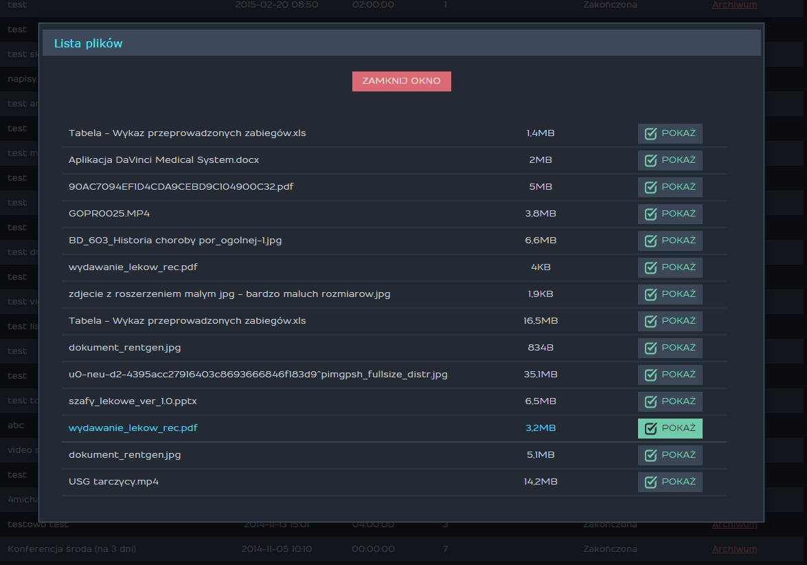Viewport: 807px width, 565px height.
Task: Click POKAŻ for szafy_lekowe_ver_1.0.pptx
Action: (670, 401)
